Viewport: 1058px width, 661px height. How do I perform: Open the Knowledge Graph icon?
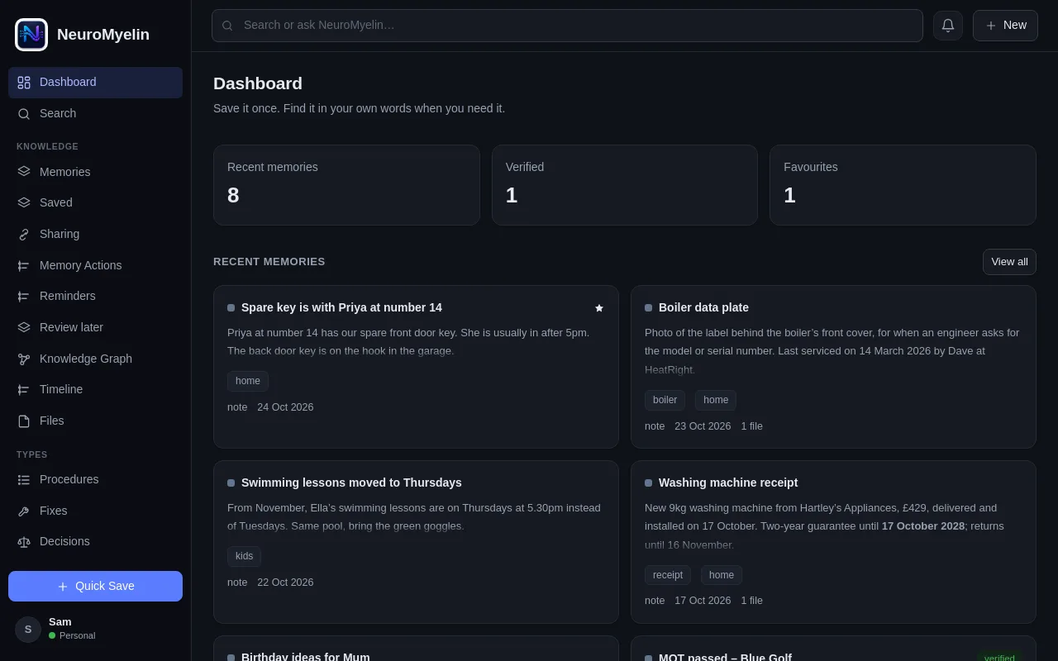pyautogui.click(x=24, y=359)
